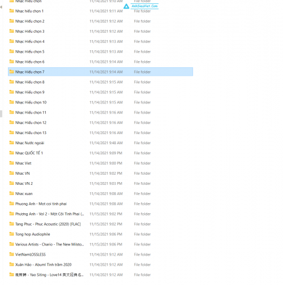
Task: Click the Nhạc Nước ngoài folder icon
Action: [12, 142]
